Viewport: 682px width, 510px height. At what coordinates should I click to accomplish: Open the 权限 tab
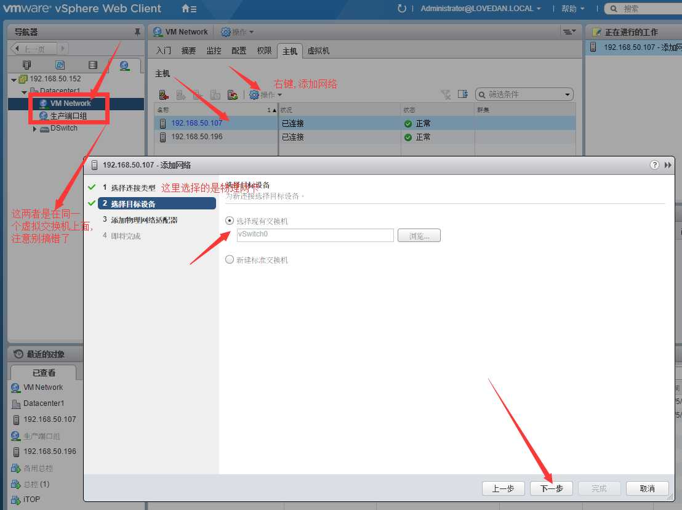[264, 51]
